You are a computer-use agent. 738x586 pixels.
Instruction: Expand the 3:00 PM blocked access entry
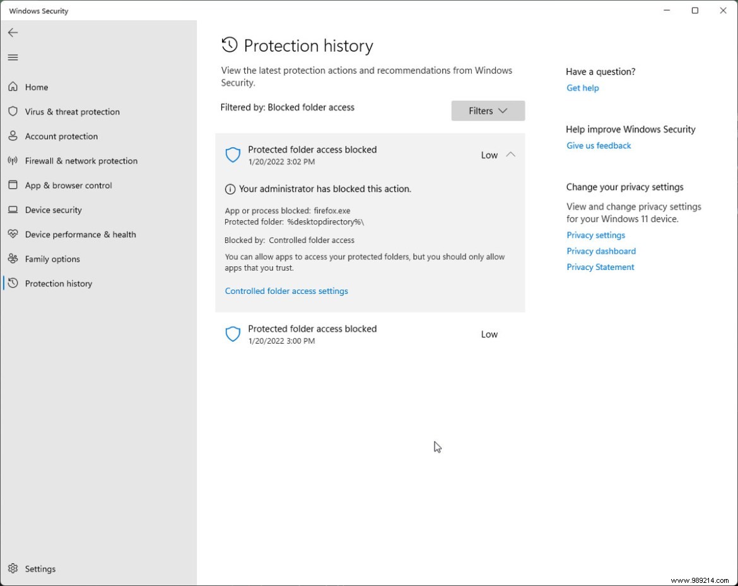pos(370,334)
